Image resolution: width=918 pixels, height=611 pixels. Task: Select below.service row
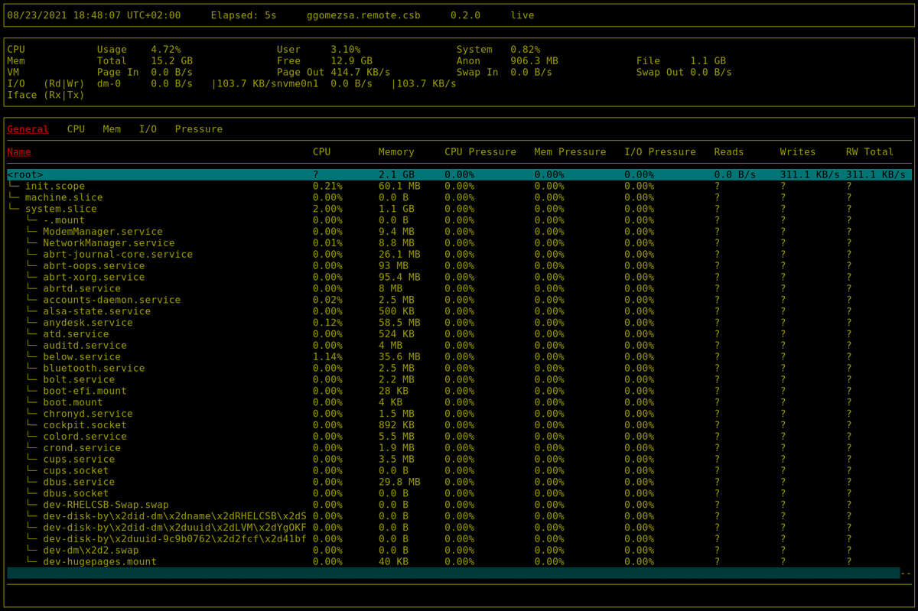[459, 356]
